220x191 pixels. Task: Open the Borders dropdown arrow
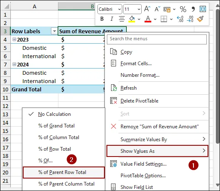[x=171, y=19]
